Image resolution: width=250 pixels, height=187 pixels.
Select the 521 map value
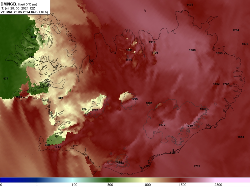point(61,98)
